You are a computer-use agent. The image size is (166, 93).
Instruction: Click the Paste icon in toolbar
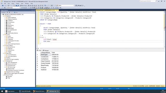(43, 6)
